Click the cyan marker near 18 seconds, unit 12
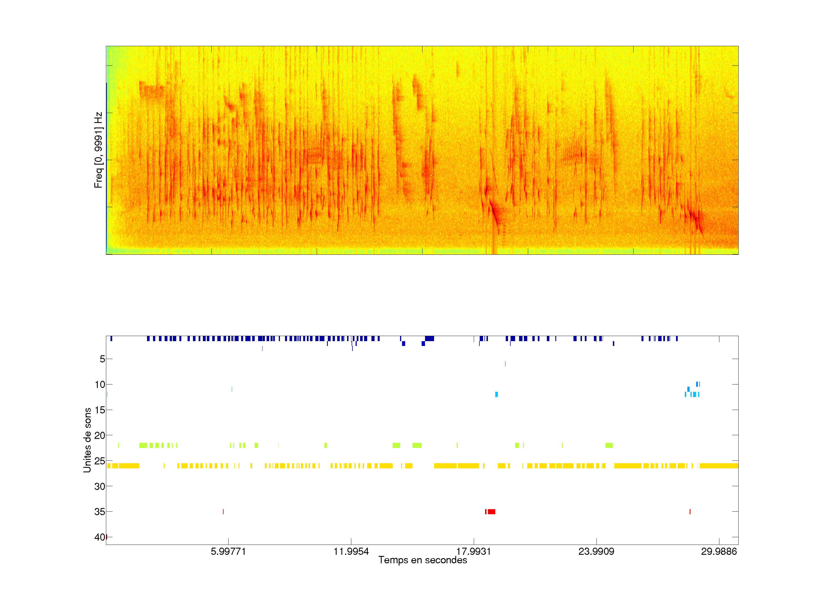The height and width of the screenshot is (612, 816). [x=496, y=394]
